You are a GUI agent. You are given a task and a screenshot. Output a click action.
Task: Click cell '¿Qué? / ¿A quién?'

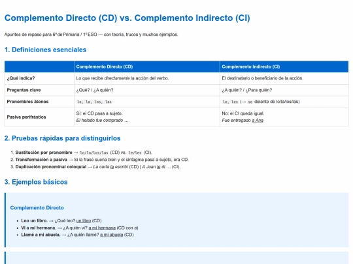pyautogui.click(x=95, y=90)
